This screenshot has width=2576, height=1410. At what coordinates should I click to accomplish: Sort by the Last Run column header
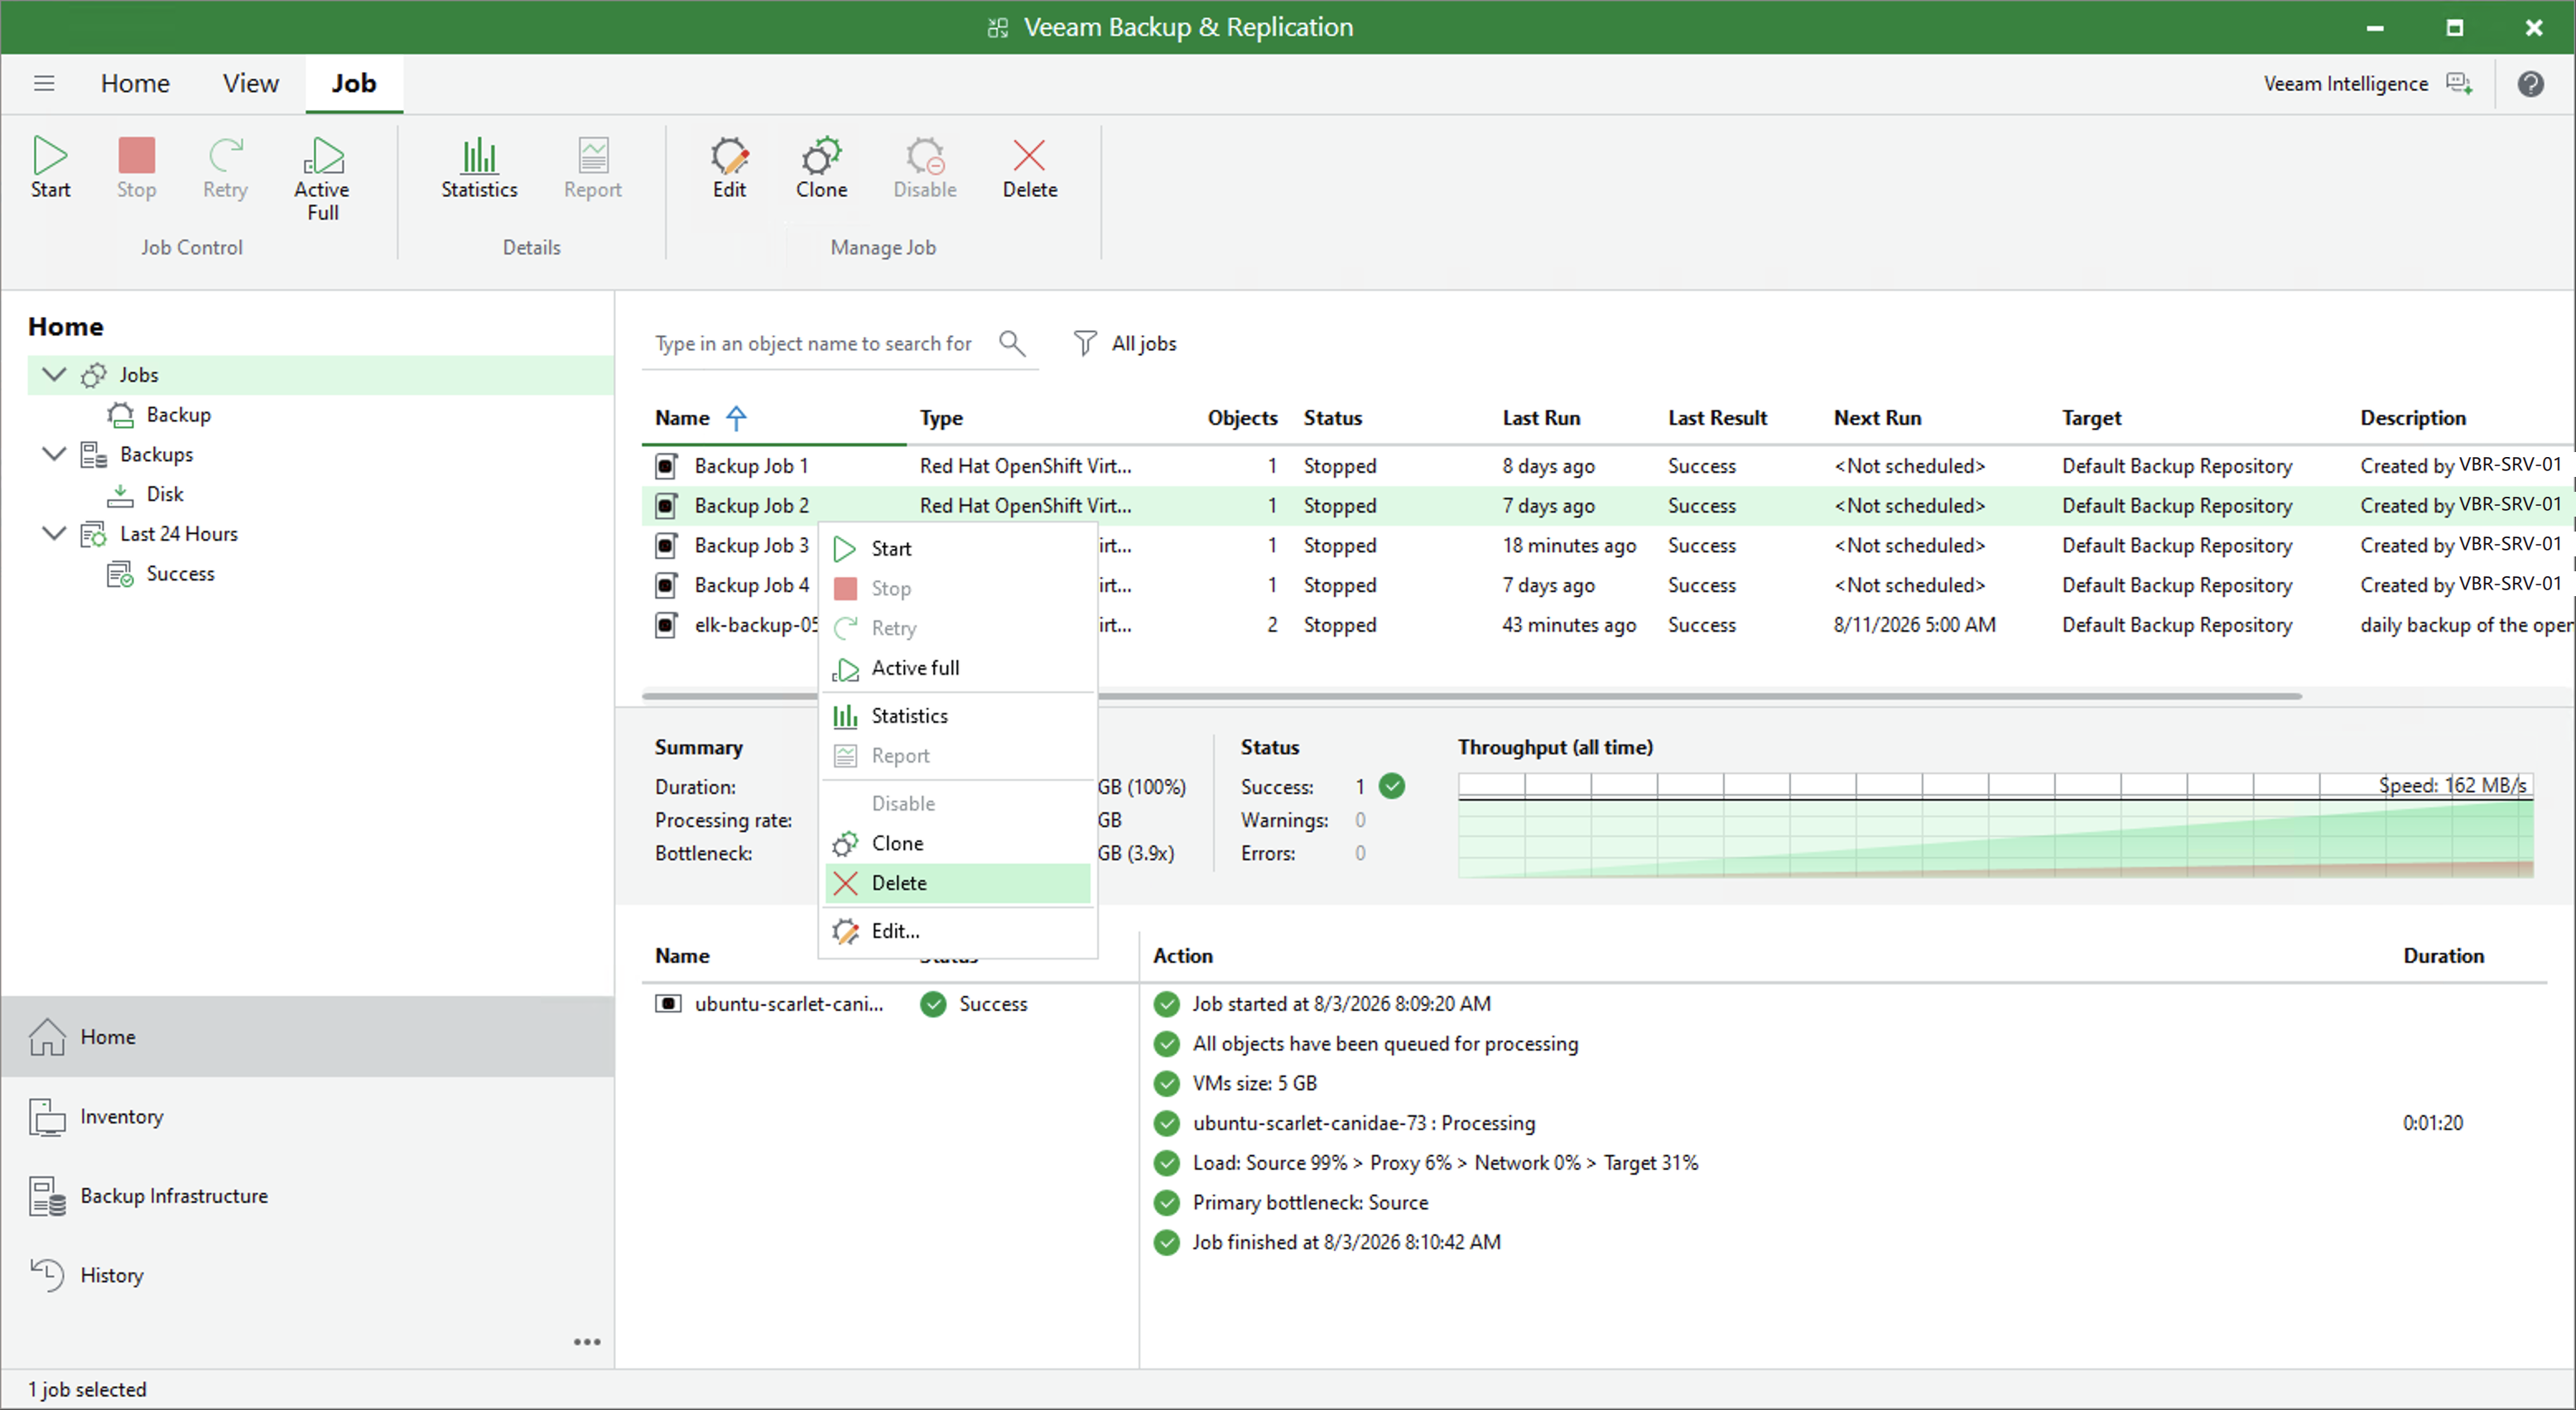click(1540, 418)
